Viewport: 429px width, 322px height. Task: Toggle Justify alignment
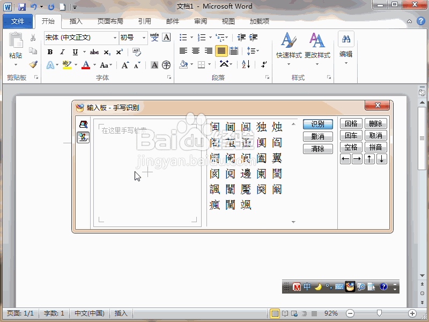pyautogui.click(x=221, y=51)
